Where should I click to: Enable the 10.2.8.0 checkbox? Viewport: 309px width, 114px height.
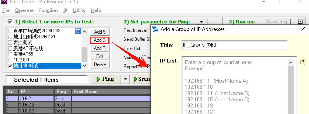10,60
